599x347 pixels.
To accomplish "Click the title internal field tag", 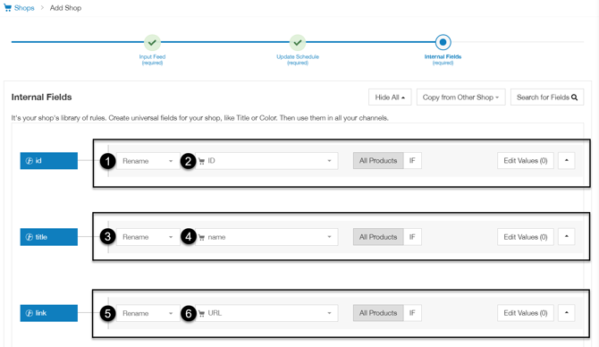I will (x=49, y=237).
